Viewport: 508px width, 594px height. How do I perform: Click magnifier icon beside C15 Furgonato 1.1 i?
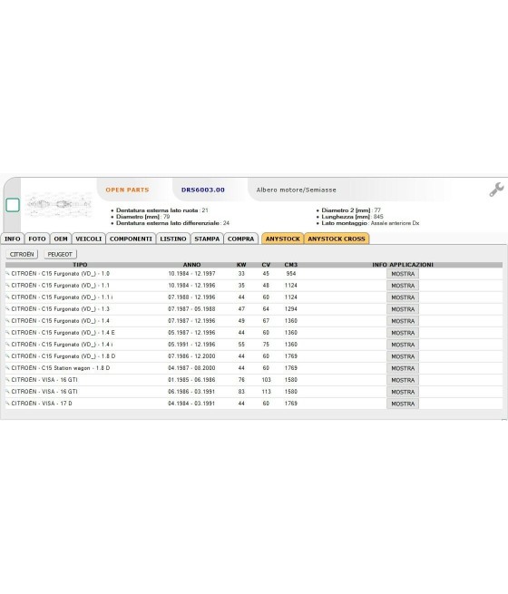pos(7,297)
